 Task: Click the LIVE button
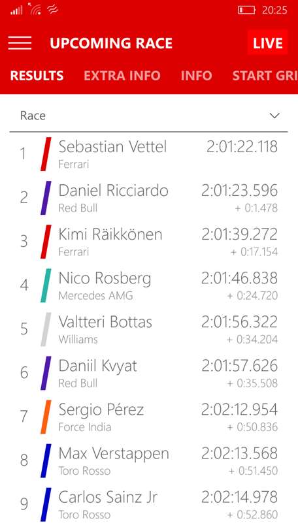coord(268,43)
